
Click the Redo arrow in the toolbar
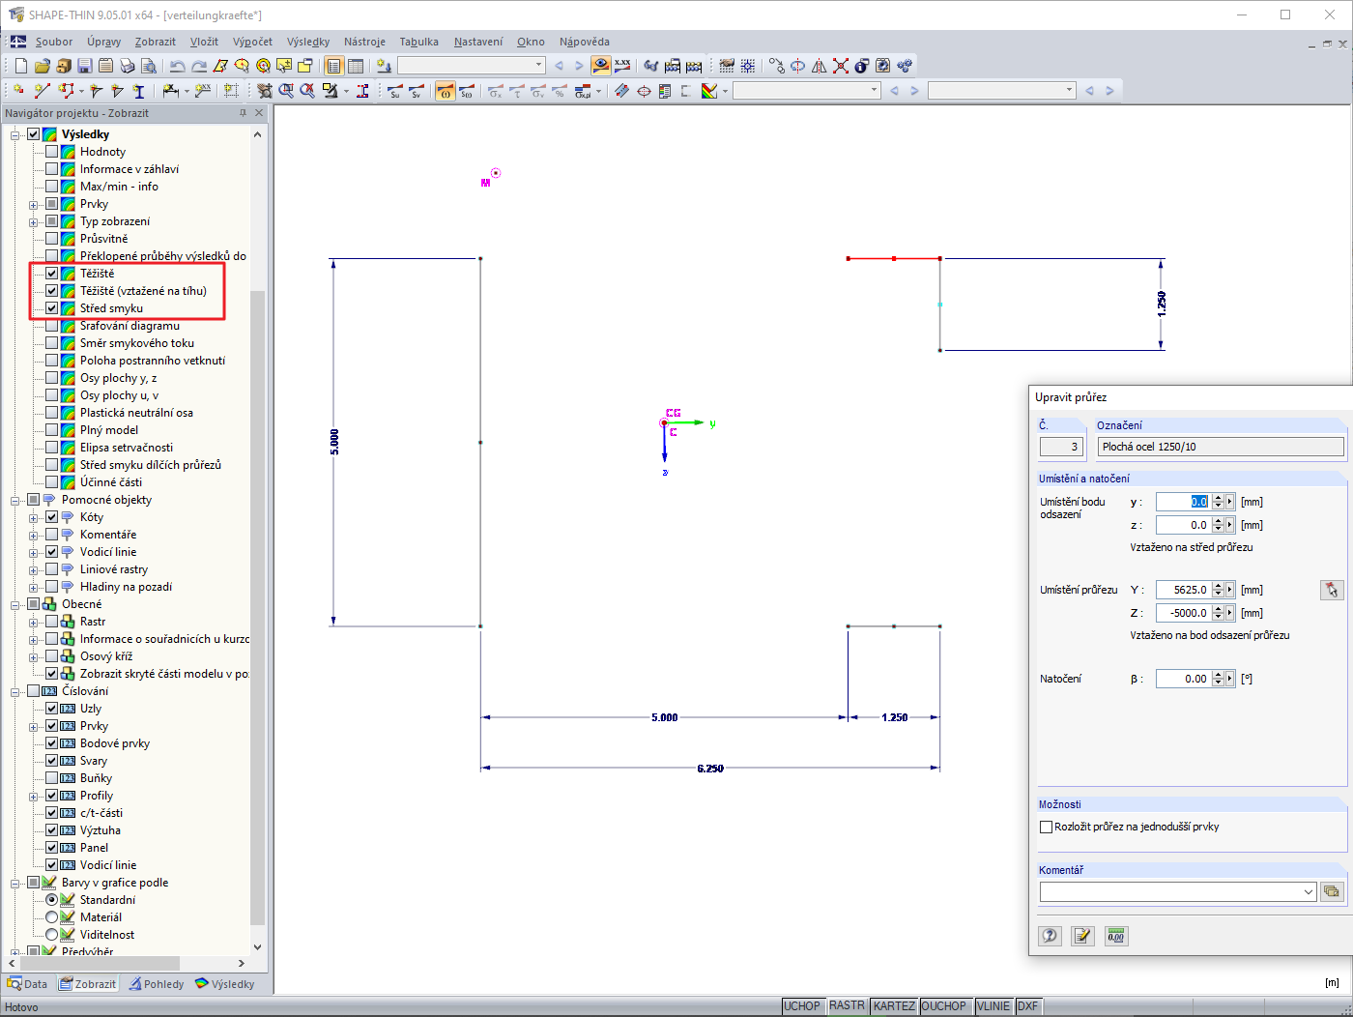coord(199,66)
